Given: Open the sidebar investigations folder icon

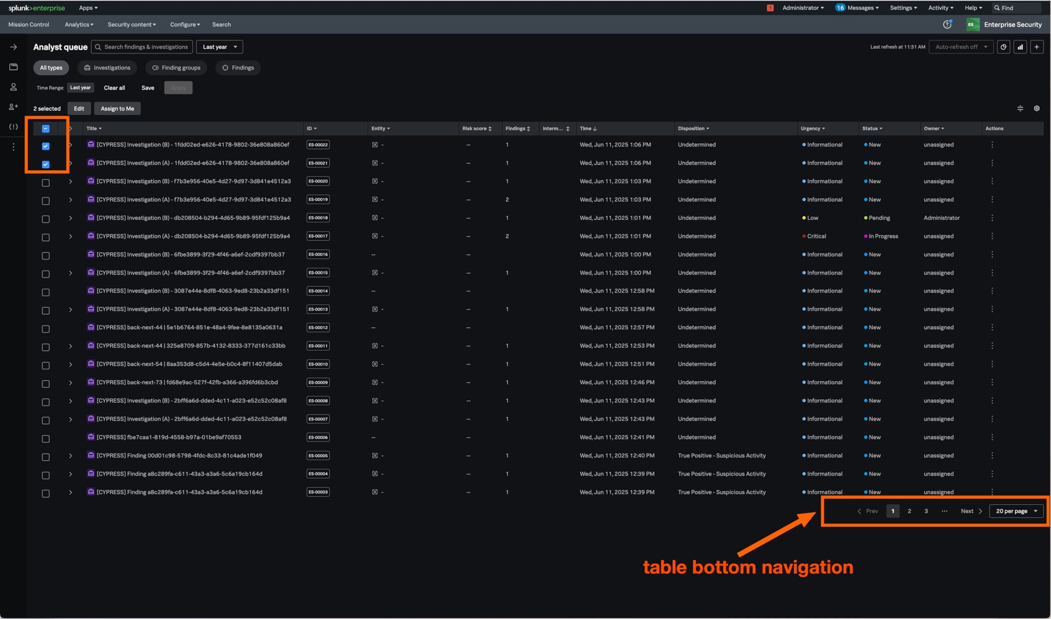Looking at the screenshot, I should 13,66.
